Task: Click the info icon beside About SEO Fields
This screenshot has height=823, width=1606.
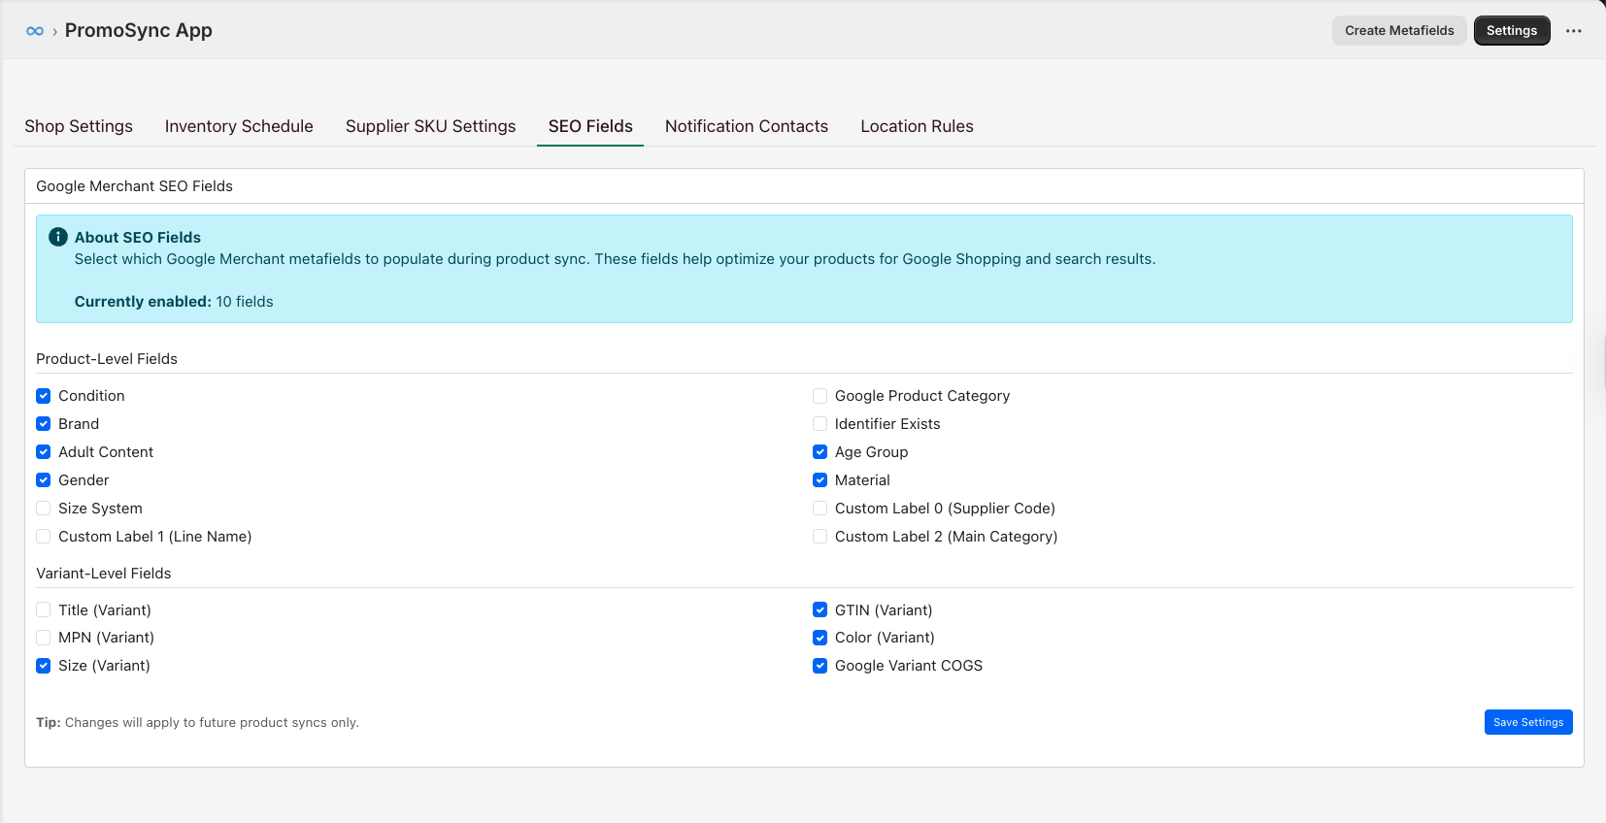Action: [x=58, y=237]
